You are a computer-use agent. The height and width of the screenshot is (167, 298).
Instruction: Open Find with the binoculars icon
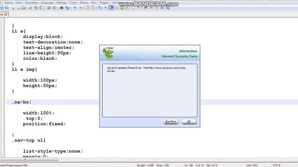click(x=61, y=8)
